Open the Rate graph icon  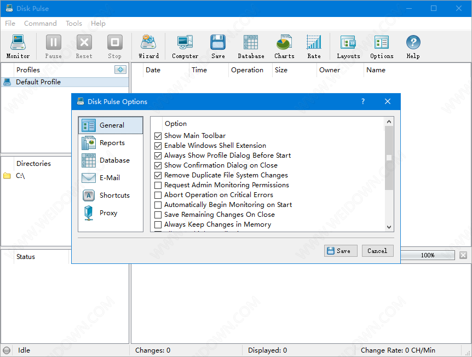point(314,47)
